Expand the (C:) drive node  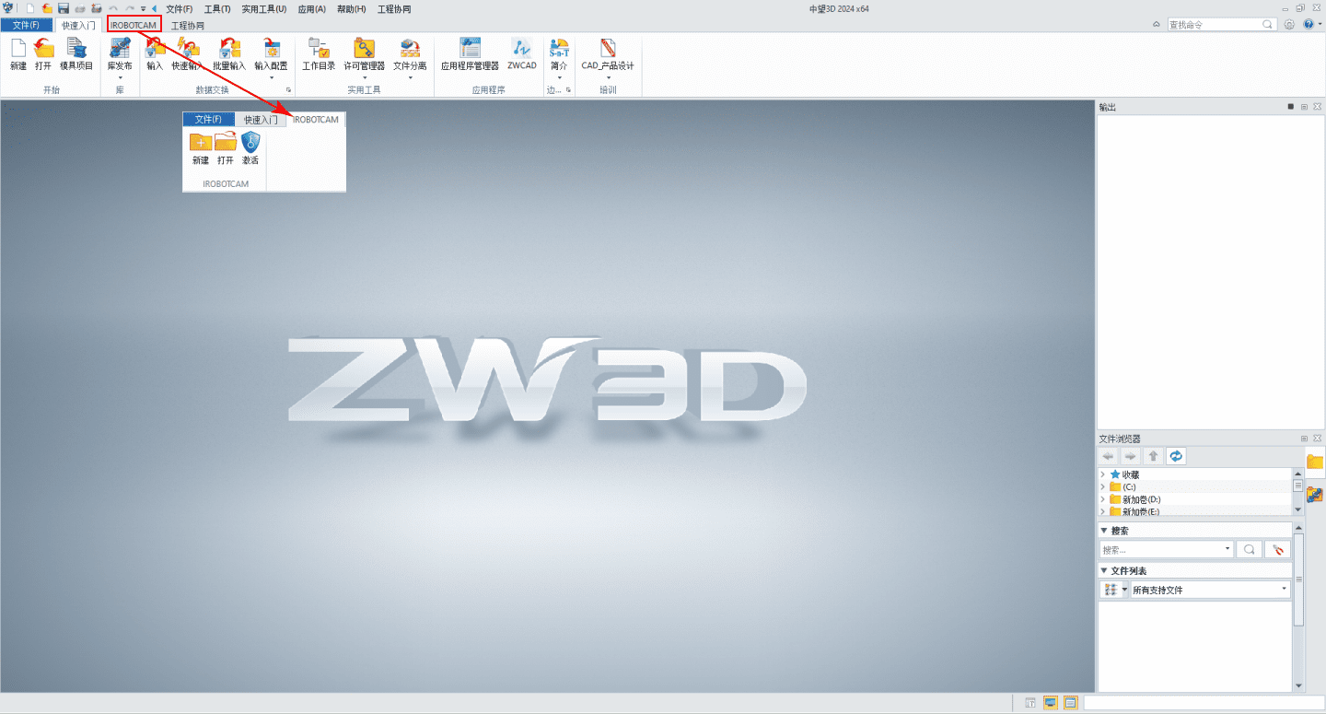(1103, 486)
